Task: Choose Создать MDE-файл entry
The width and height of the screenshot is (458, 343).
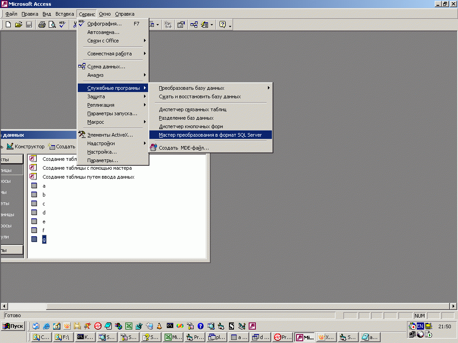Action: (x=211, y=147)
